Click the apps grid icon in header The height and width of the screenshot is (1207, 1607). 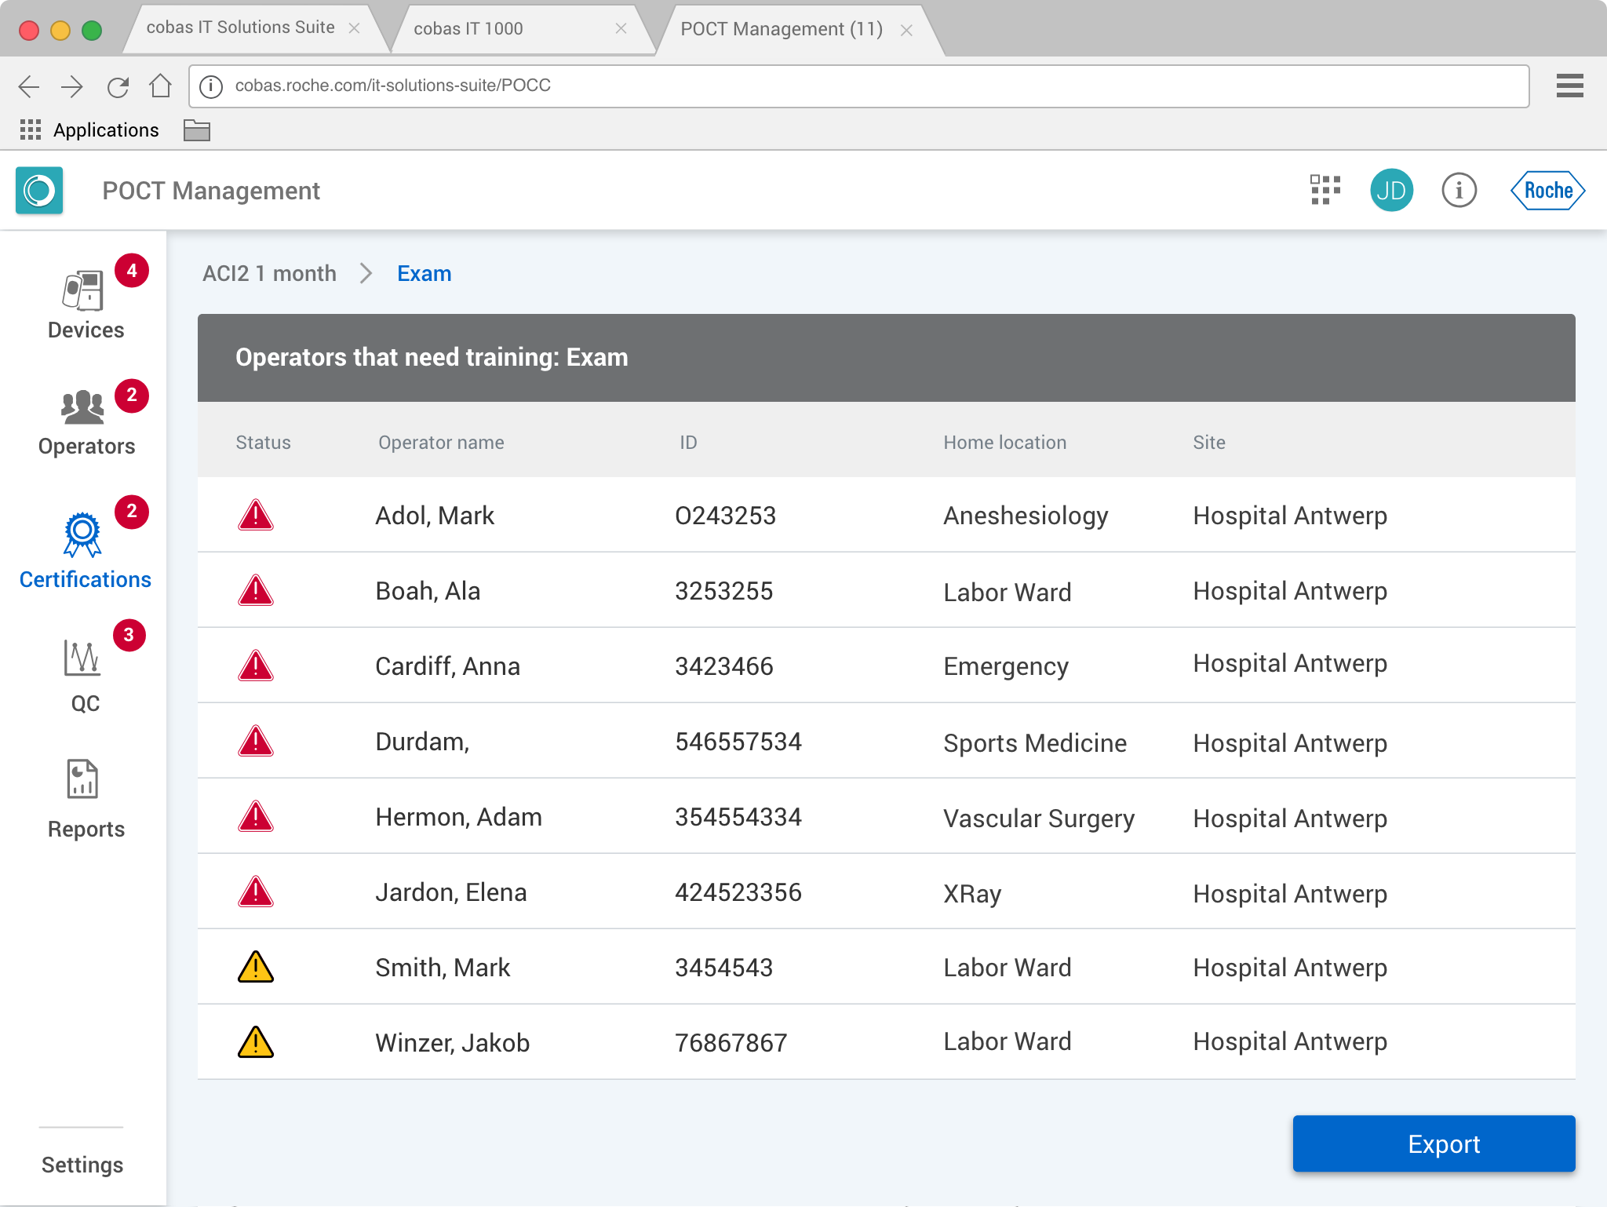point(1325,191)
